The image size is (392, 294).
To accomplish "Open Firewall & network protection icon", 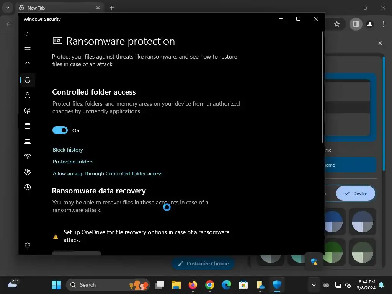I will pos(28,111).
